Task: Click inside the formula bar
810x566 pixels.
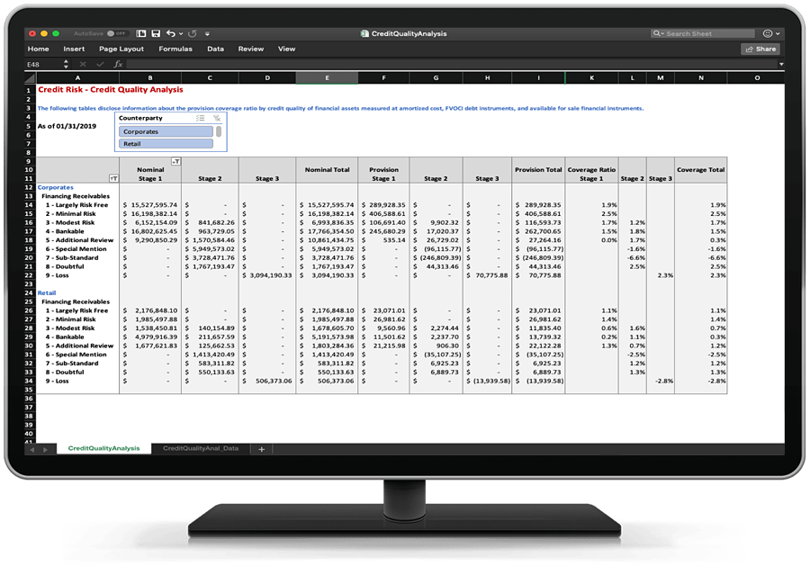Action: [452, 64]
